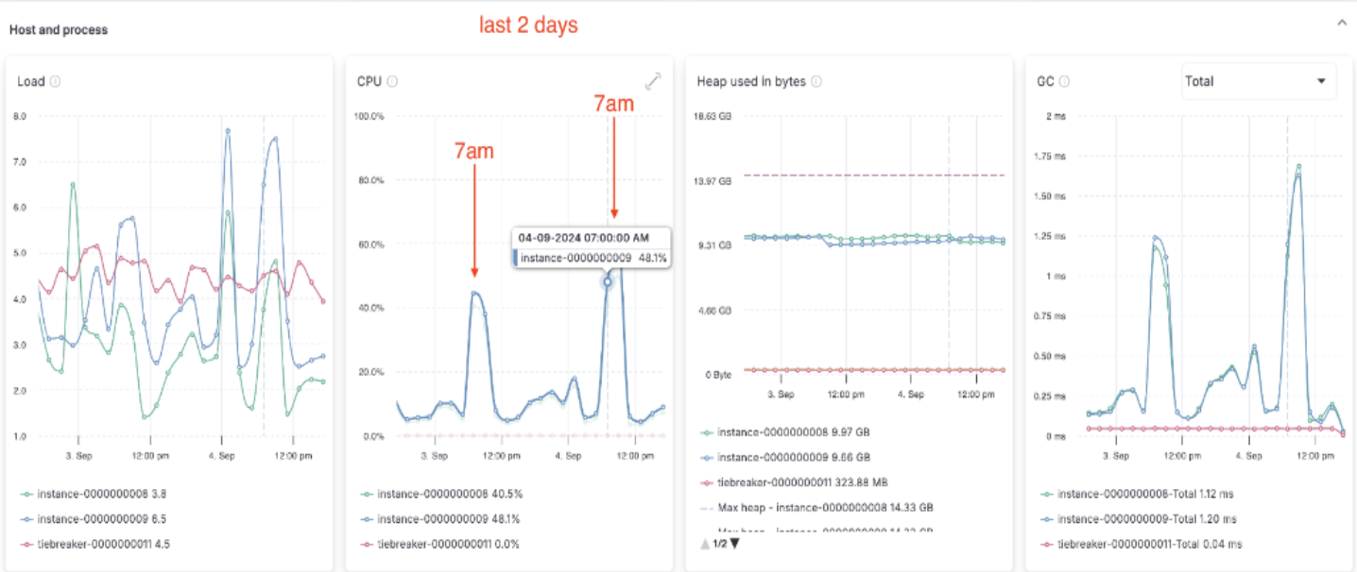Click the Host and process section title
1357x572 pixels.
click(x=59, y=30)
